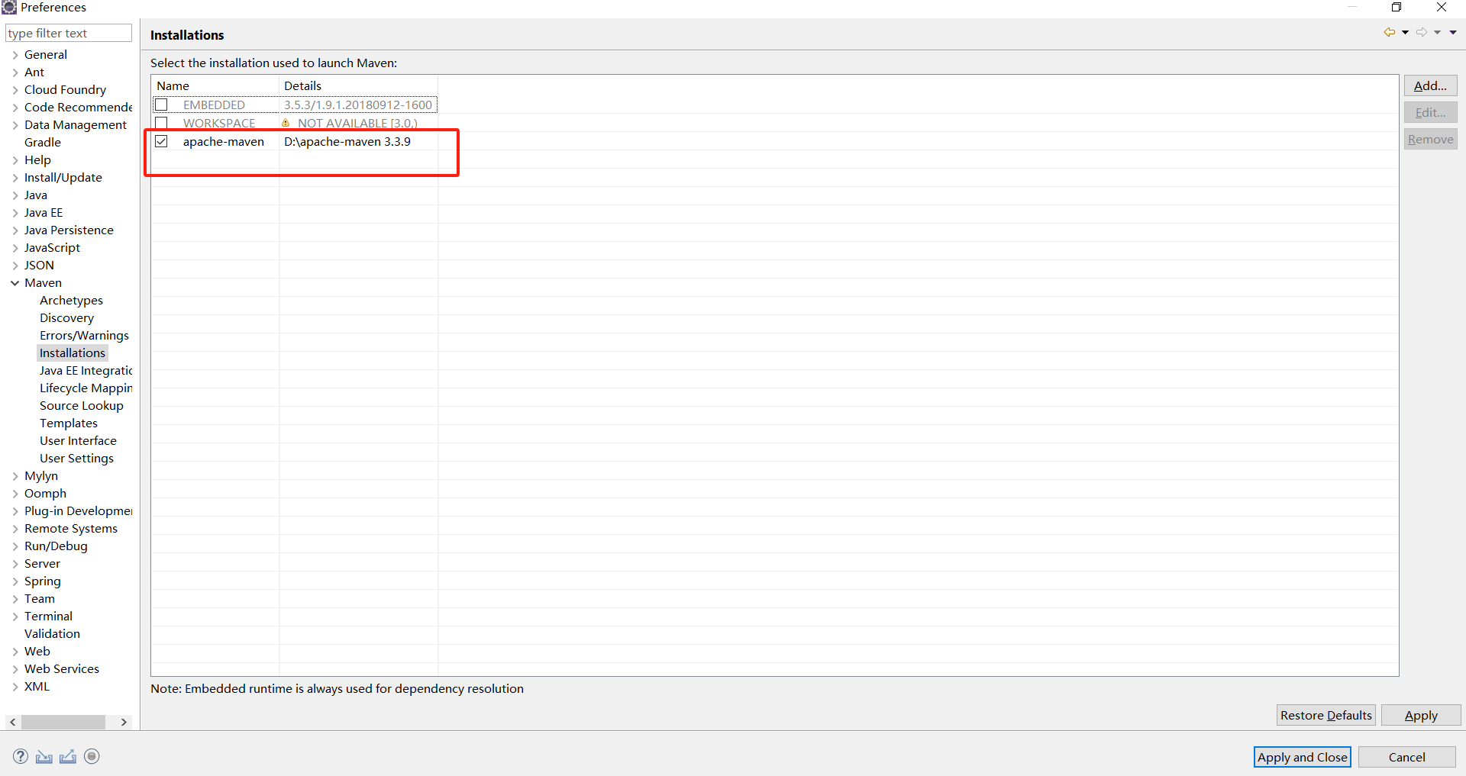The height and width of the screenshot is (776, 1466).
Task: Select User Settings under Maven
Action: pyautogui.click(x=76, y=459)
